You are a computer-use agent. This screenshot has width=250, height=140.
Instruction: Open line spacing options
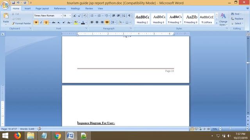point(113,23)
